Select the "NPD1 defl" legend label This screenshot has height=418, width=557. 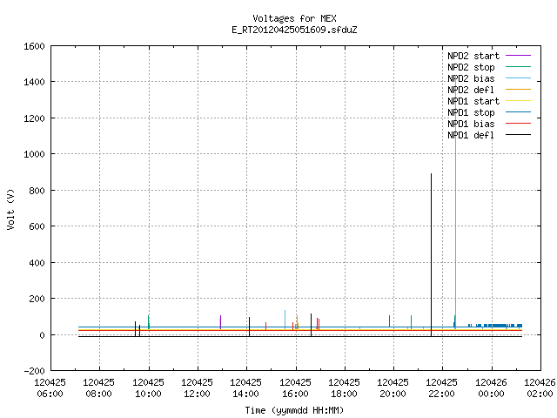point(471,135)
